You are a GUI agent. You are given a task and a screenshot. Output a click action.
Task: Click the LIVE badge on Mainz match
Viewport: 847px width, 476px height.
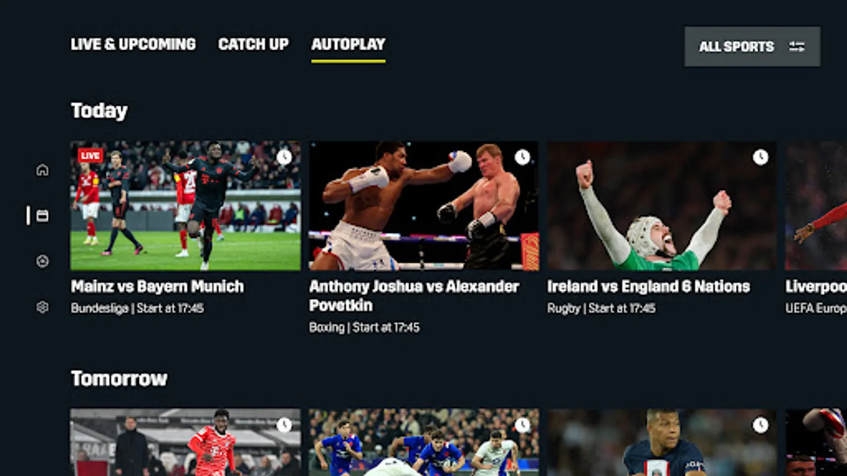(x=90, y=155)
